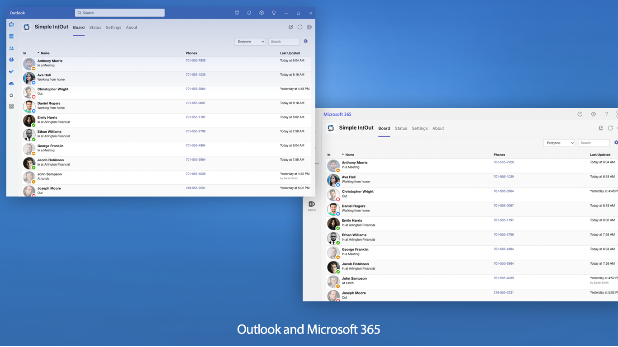This screenshot has height=347, width=618.
Task: Click phone link 701-555-4039 in Microsoft 365 window
Action: (x=504, y=278)
